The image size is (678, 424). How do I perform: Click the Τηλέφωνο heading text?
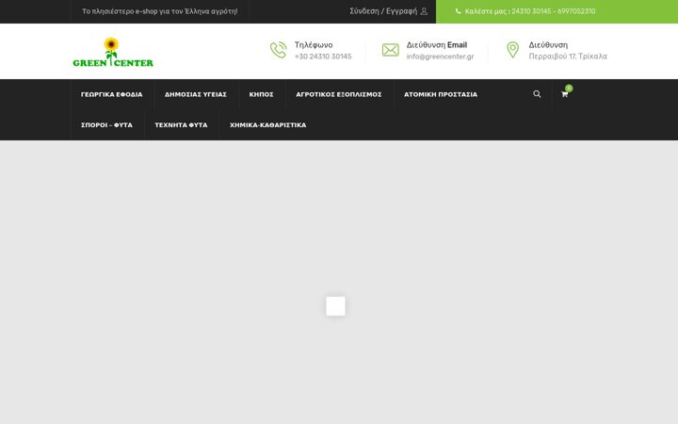pos(314,45)
